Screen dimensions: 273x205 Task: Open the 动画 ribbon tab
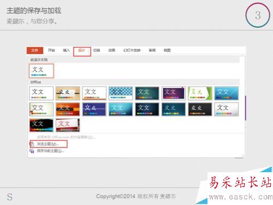pos(111,50)
